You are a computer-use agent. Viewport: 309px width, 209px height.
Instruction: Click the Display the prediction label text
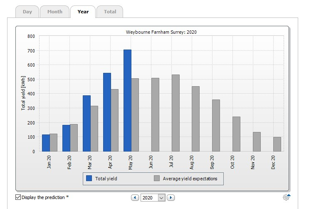45,197
